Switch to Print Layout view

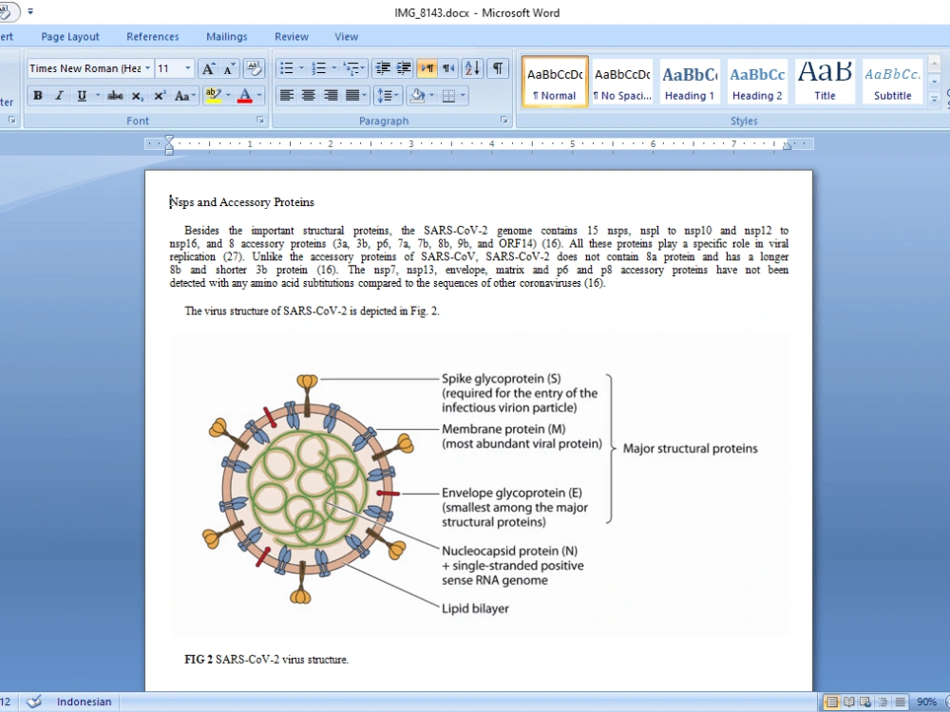click(x=832, y=703)
